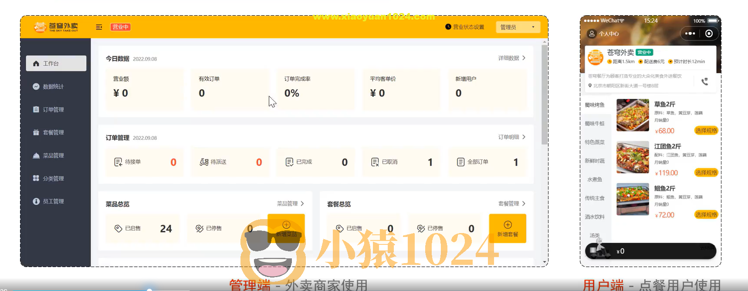Open 营业状态设置 in the header

point(465,27)
